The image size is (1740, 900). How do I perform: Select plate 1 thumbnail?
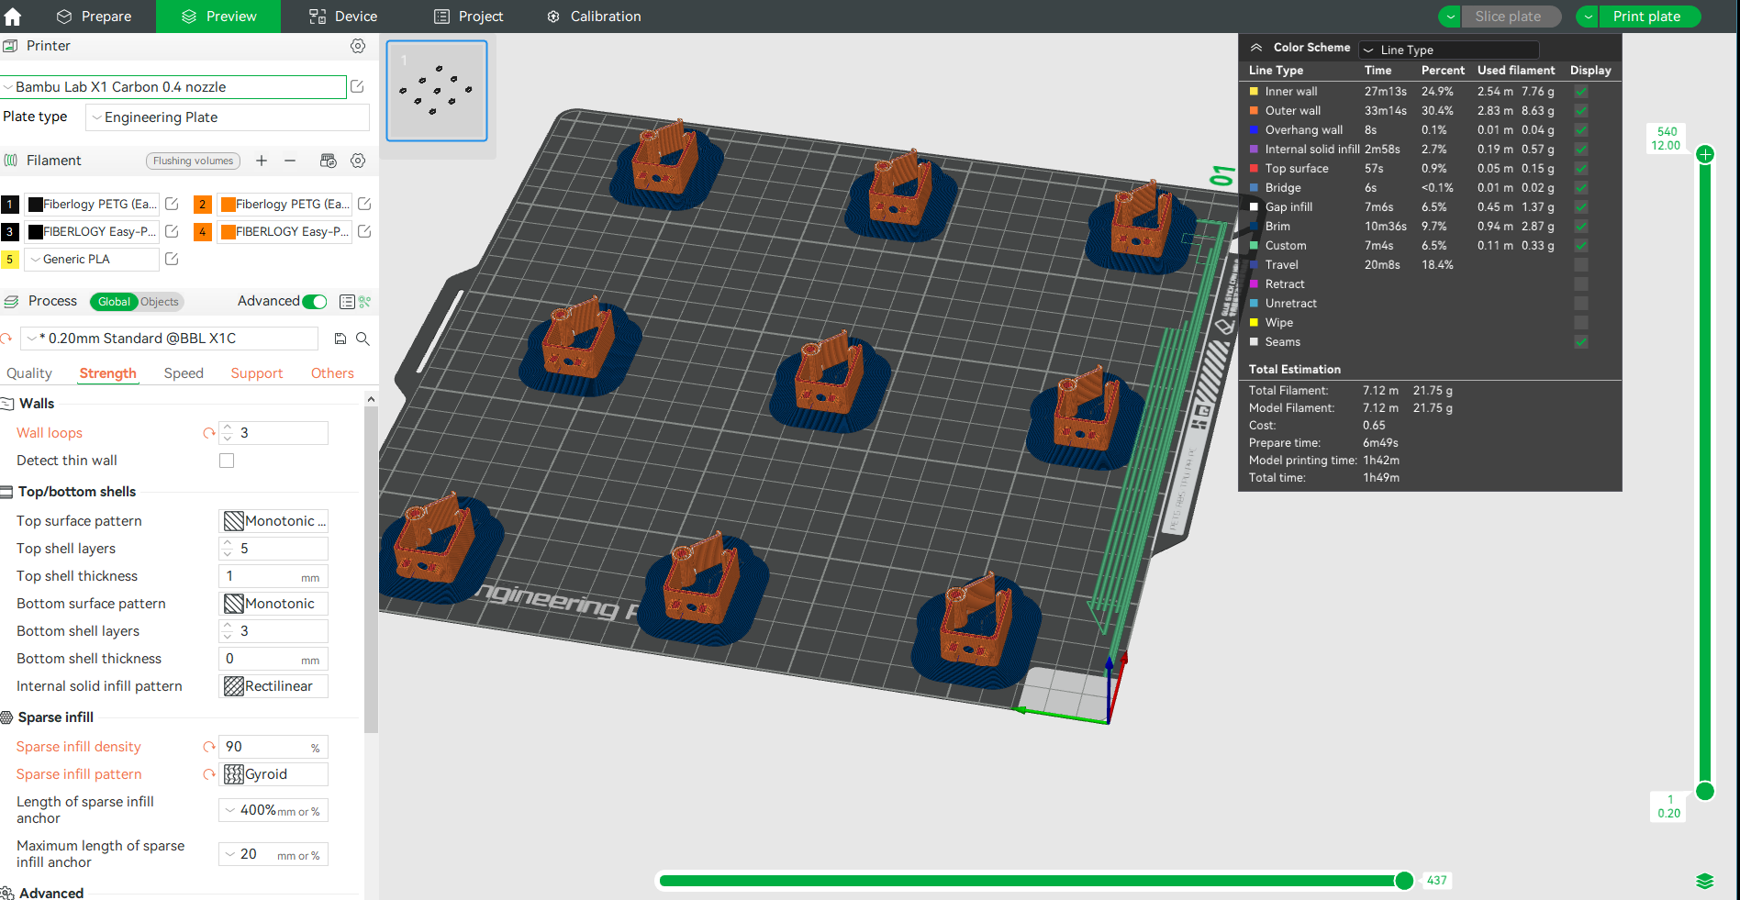click(x=437, y=91)
